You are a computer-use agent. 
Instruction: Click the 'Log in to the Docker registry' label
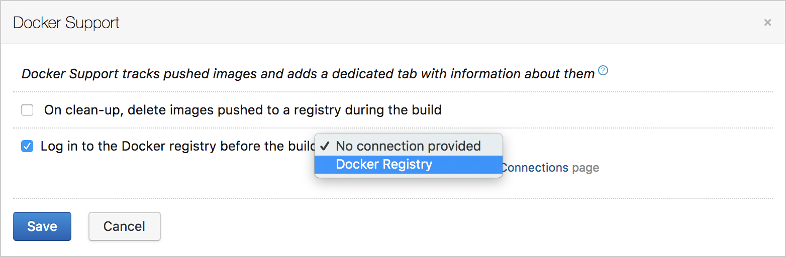click(171, 147)
